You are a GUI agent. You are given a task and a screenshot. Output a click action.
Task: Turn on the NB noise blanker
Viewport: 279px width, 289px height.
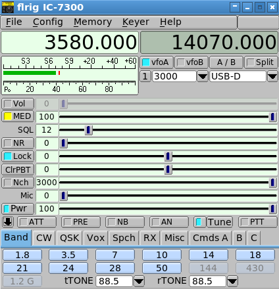pyautogui.click(x=125, y=222)
